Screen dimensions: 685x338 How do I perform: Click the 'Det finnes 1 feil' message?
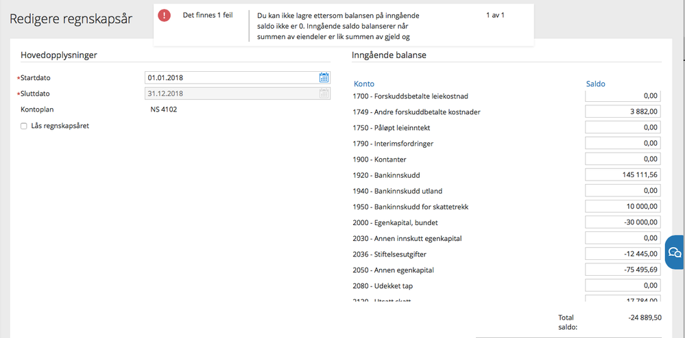208,16
